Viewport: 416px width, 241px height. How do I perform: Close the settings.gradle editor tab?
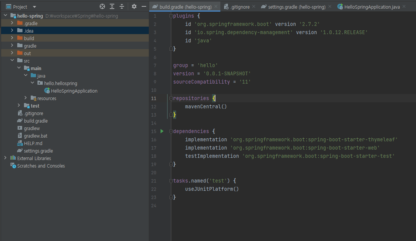(x=329, y=7)
